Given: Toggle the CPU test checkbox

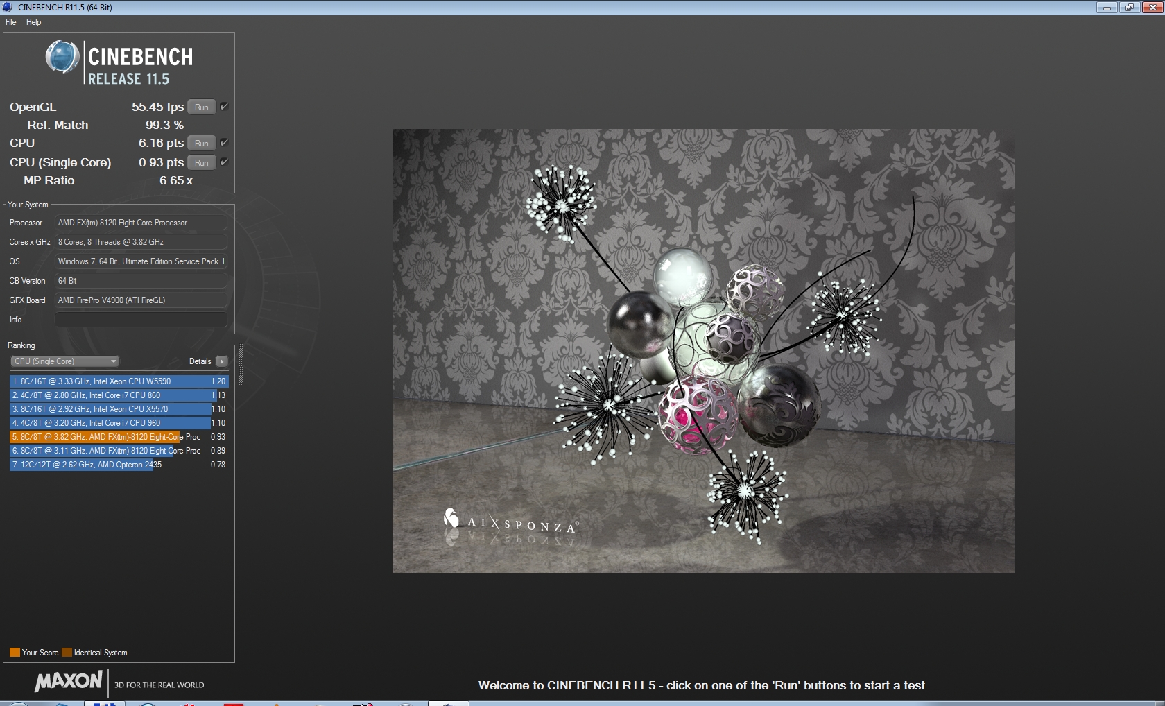Looking at the screenshot, I should click(224, 143).
